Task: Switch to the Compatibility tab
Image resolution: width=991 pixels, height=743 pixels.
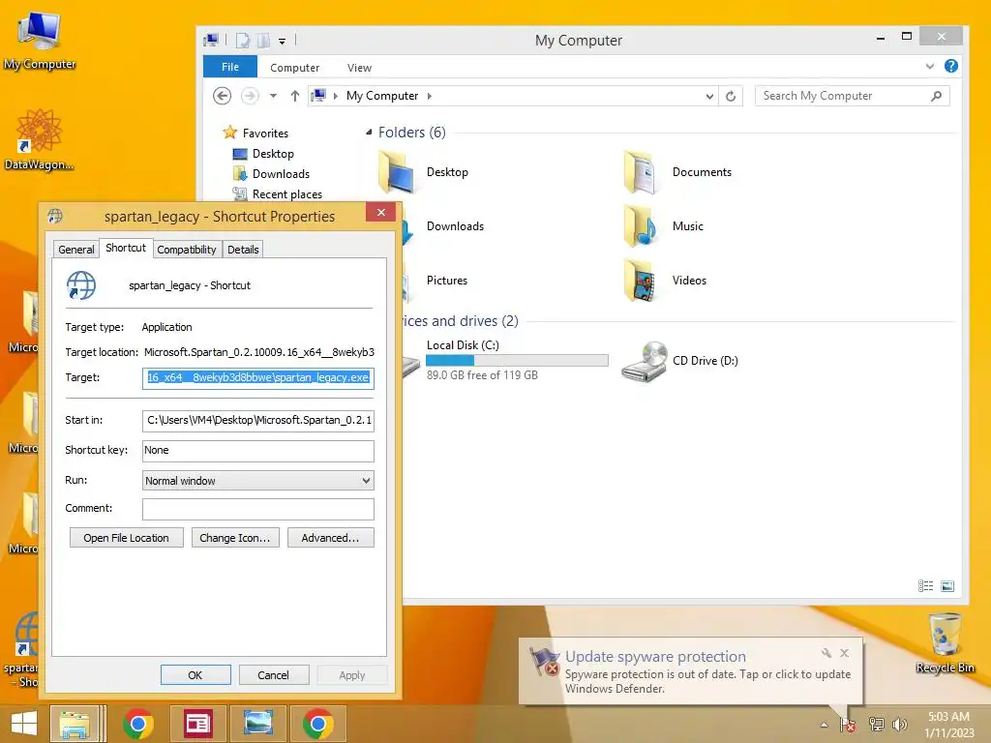Action: point(187,250)
